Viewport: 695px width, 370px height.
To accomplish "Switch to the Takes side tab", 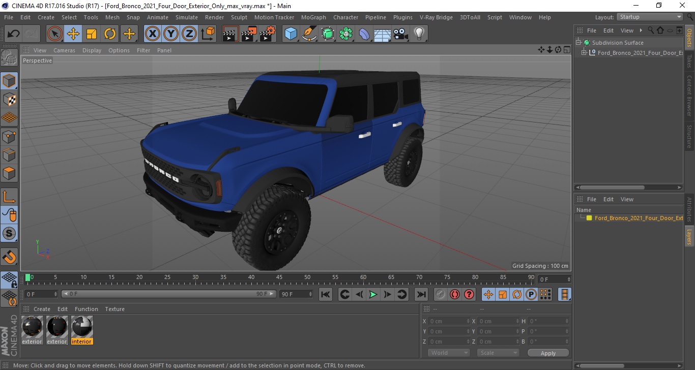I will click(x=689, y=61).
